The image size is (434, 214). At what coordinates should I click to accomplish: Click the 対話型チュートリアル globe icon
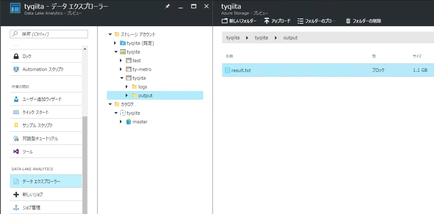coord(16,139)
